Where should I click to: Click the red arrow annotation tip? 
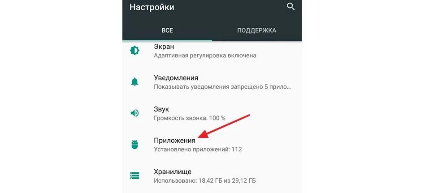pyautogui.click(x=199, y=137)
